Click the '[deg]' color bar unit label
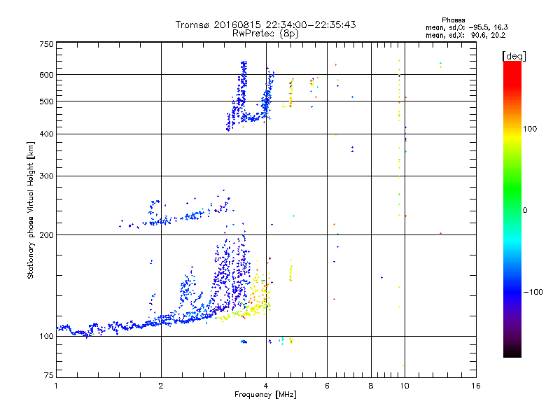560x420 pixels. (x=514, y=56)
